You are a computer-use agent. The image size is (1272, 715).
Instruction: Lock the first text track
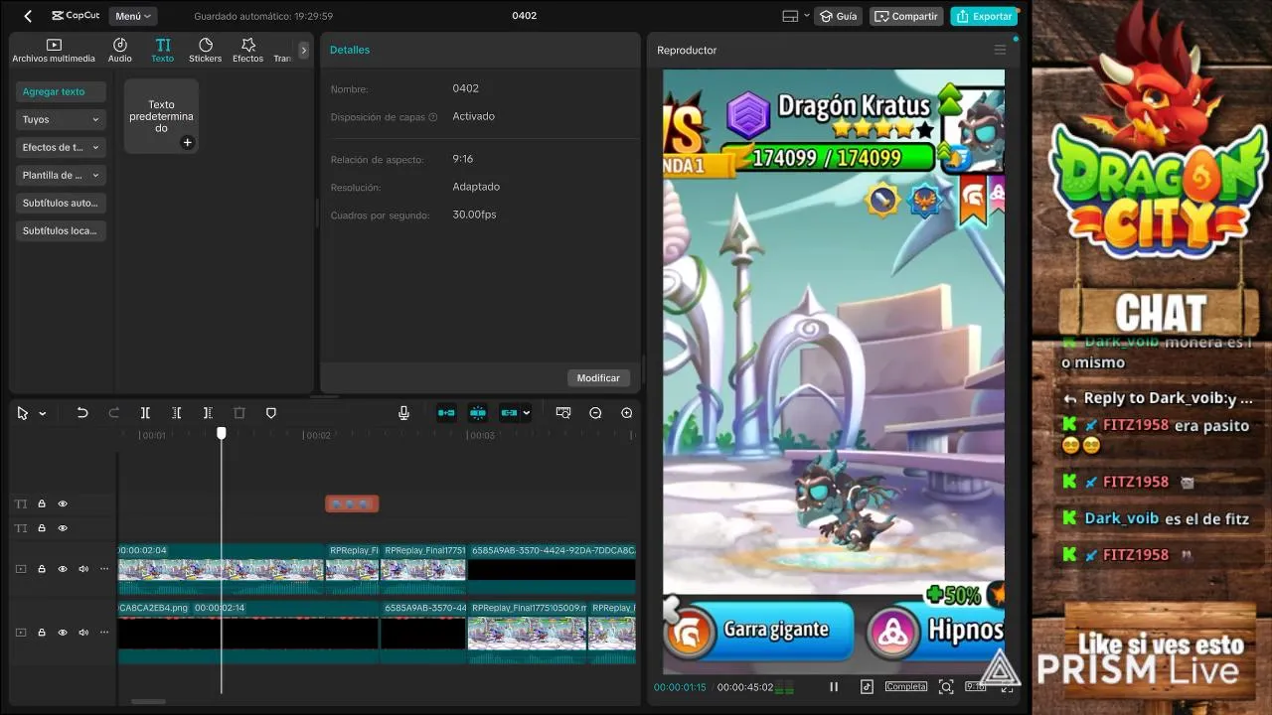point(42,503)
